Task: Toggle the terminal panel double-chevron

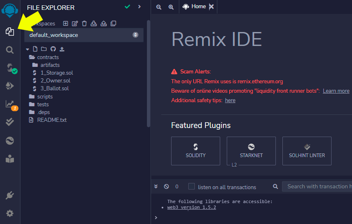Action: [156, 186]
